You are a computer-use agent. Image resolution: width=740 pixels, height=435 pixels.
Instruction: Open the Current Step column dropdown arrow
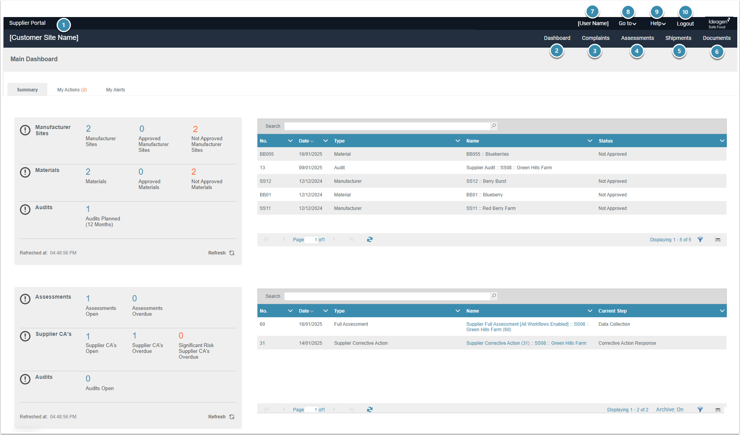click(x=722, y=311)
